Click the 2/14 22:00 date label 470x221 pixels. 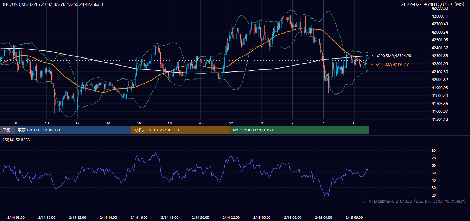coord(231,217)
